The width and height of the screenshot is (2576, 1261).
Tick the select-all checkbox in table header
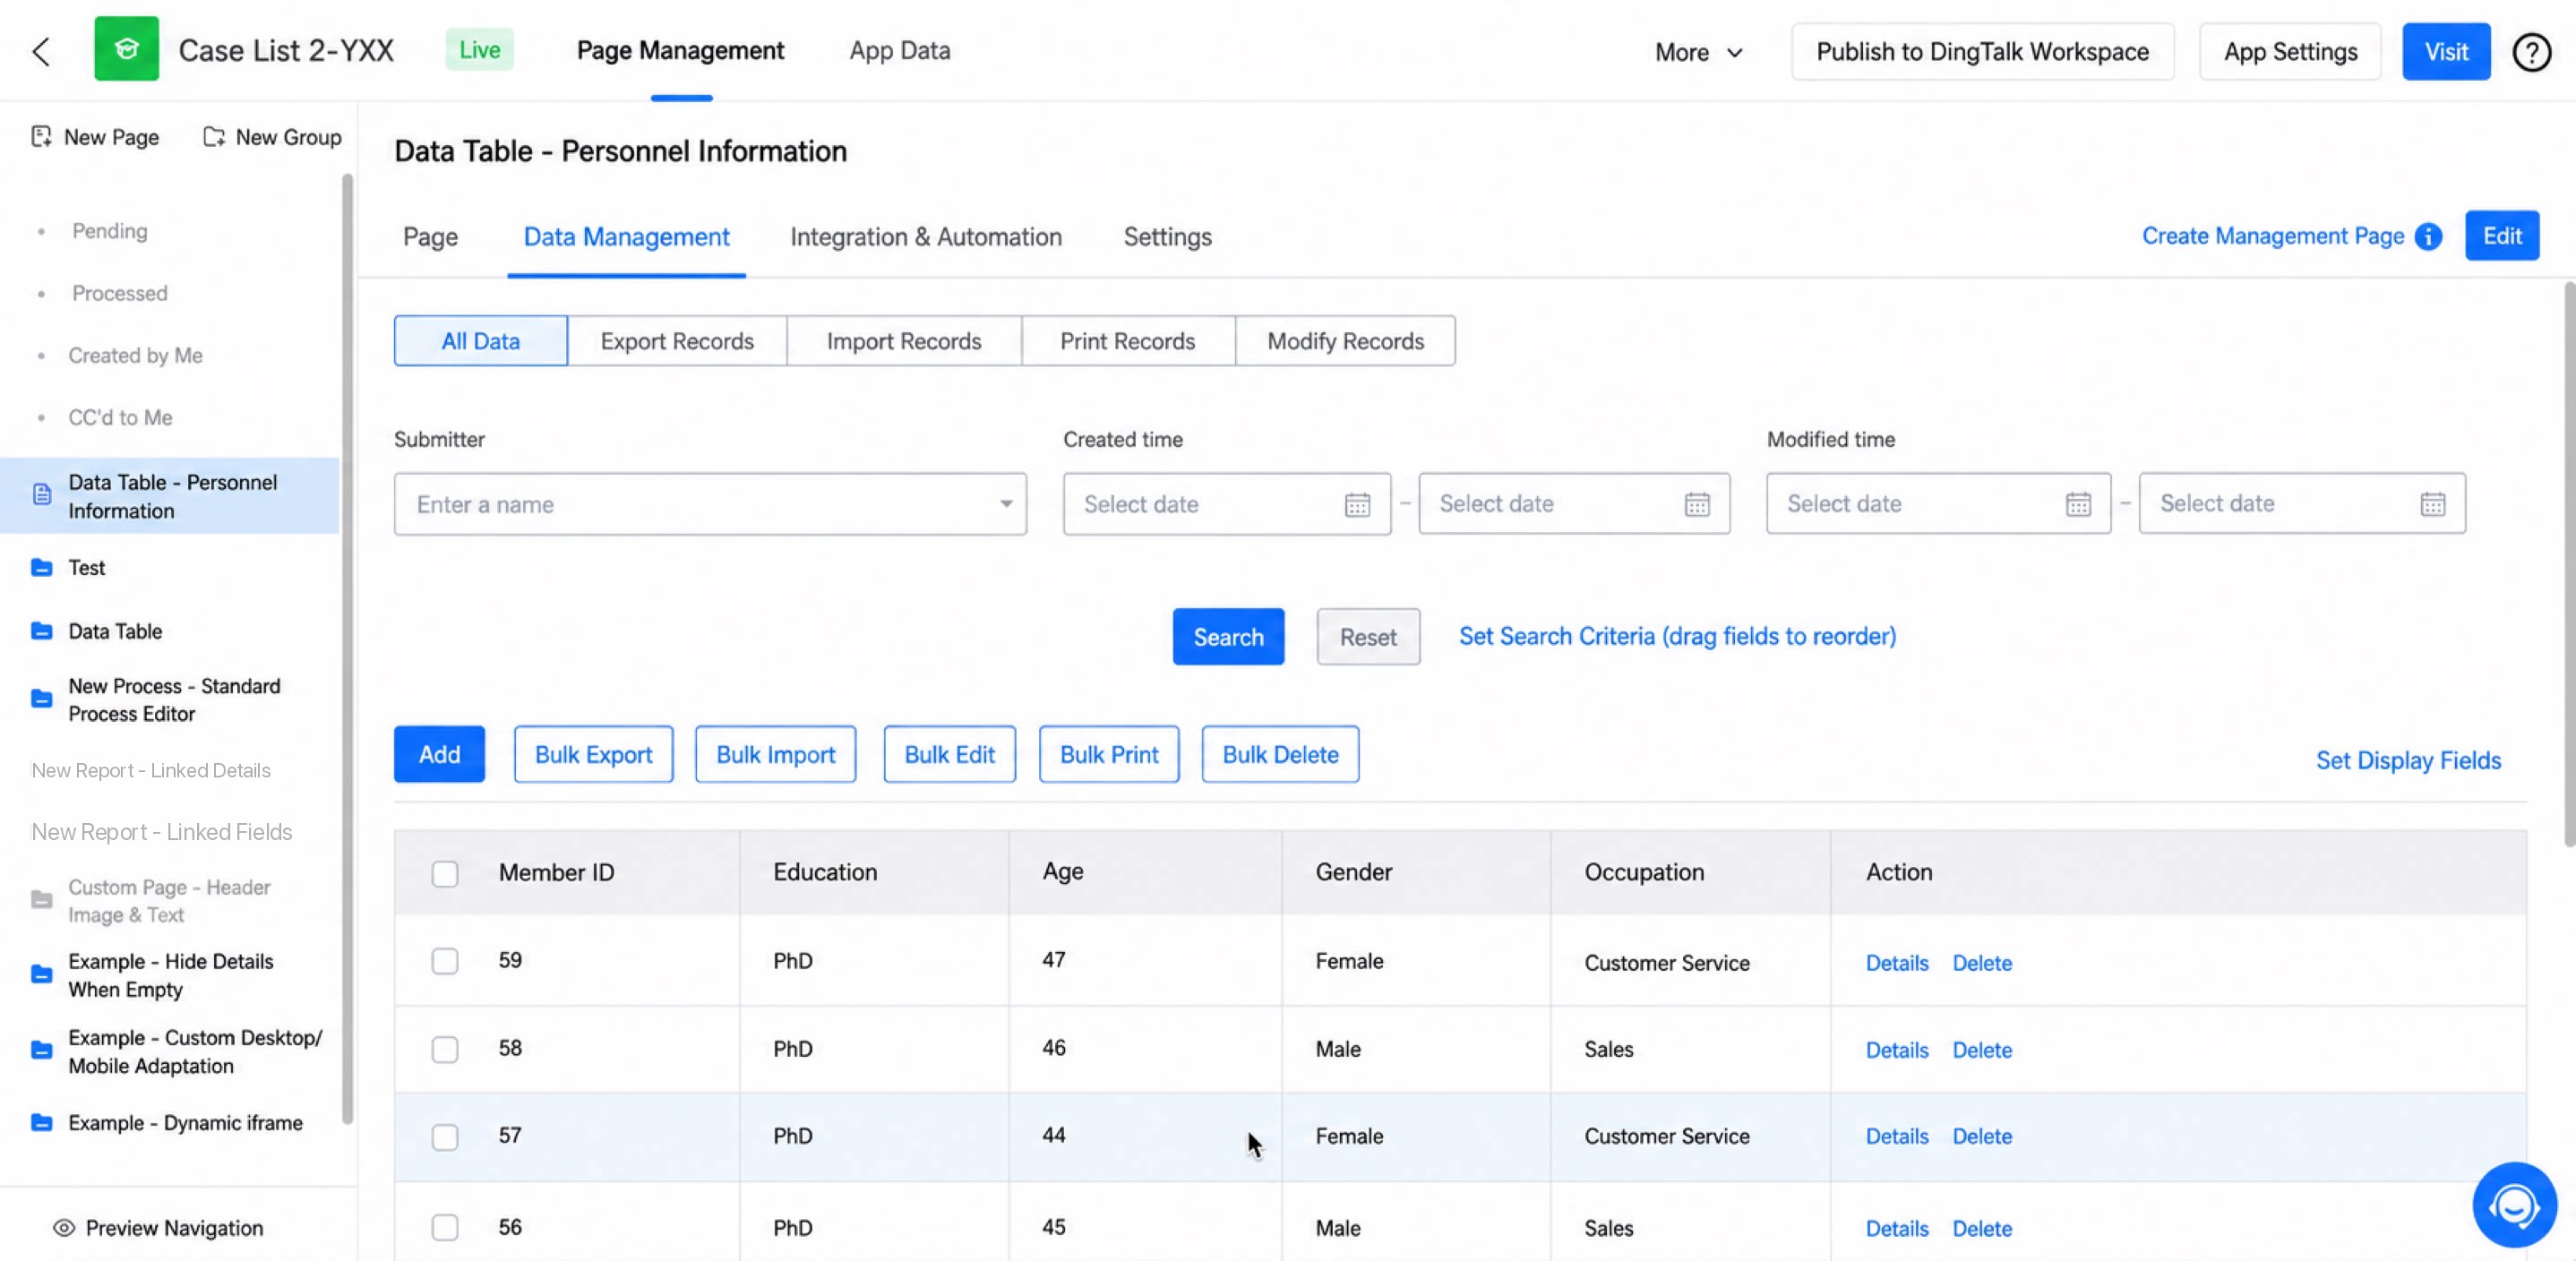pos(445,873)
